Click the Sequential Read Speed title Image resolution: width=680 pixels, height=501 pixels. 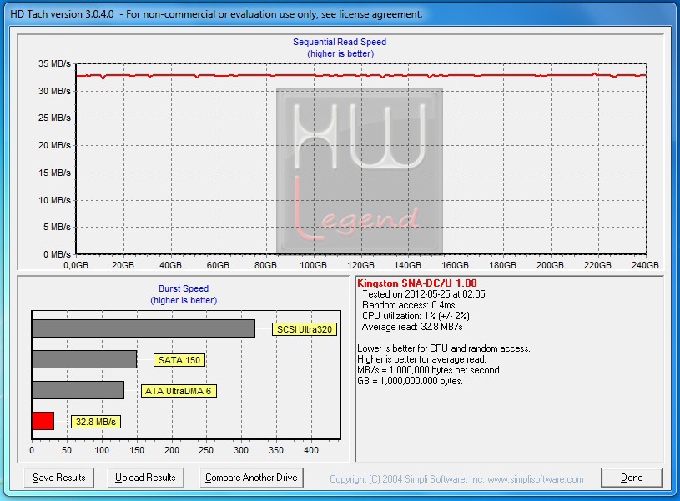point(340,42)
